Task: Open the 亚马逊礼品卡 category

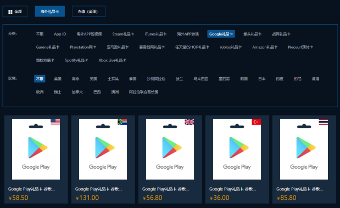Action: pyautogui.click(x=118, y=47)
